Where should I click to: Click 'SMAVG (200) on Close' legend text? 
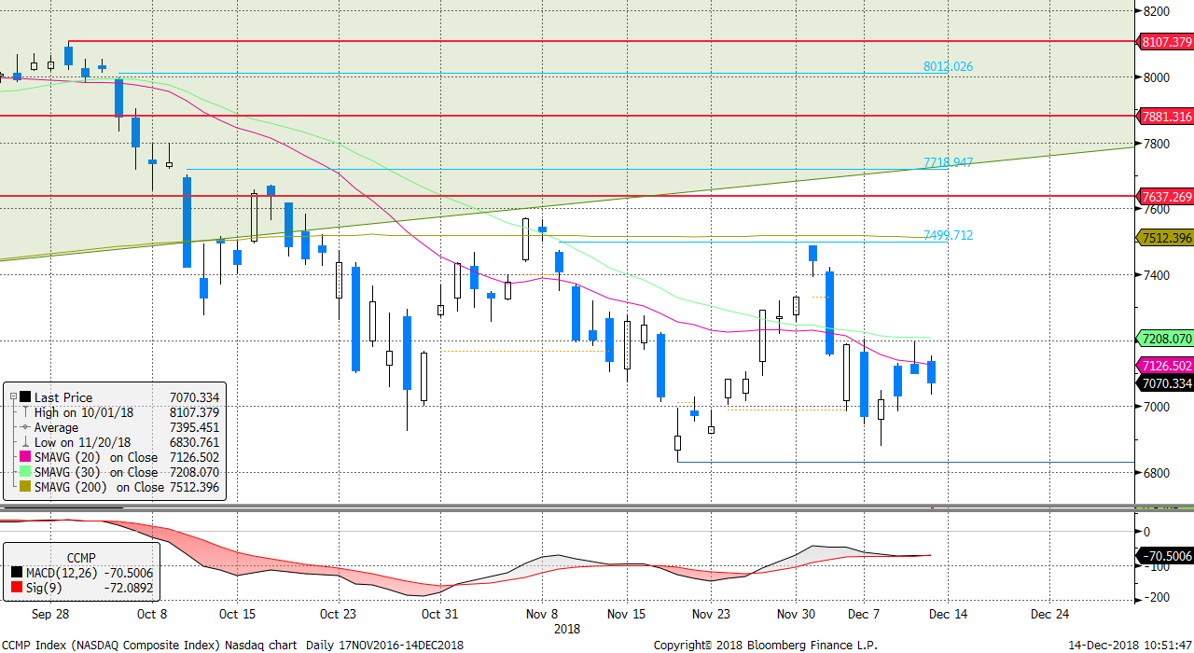99,487
